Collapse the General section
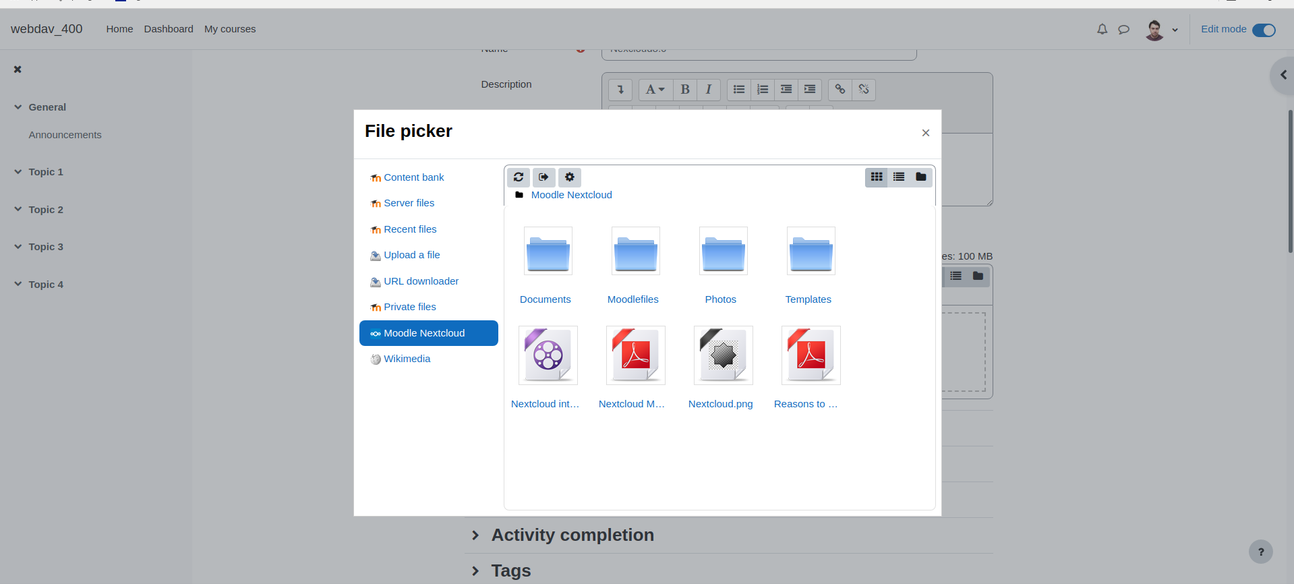Screen dimensions: 1294x584 pos(18,107)
